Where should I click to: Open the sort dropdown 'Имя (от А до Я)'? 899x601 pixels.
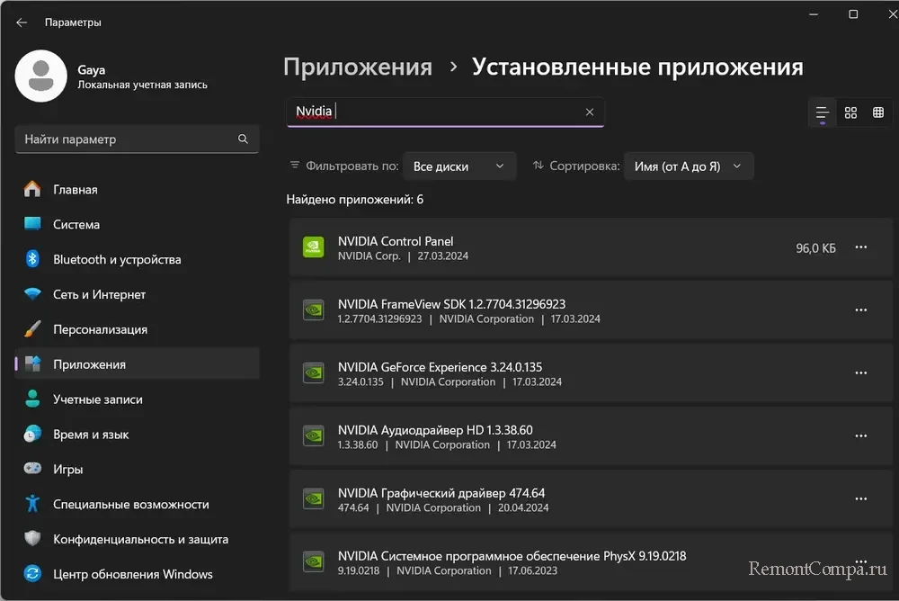pos(688,166)
